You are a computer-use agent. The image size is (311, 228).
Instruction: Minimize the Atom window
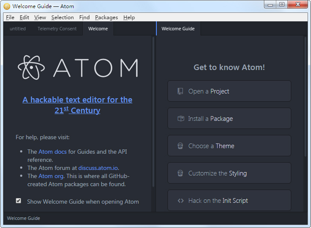[270, 5]
